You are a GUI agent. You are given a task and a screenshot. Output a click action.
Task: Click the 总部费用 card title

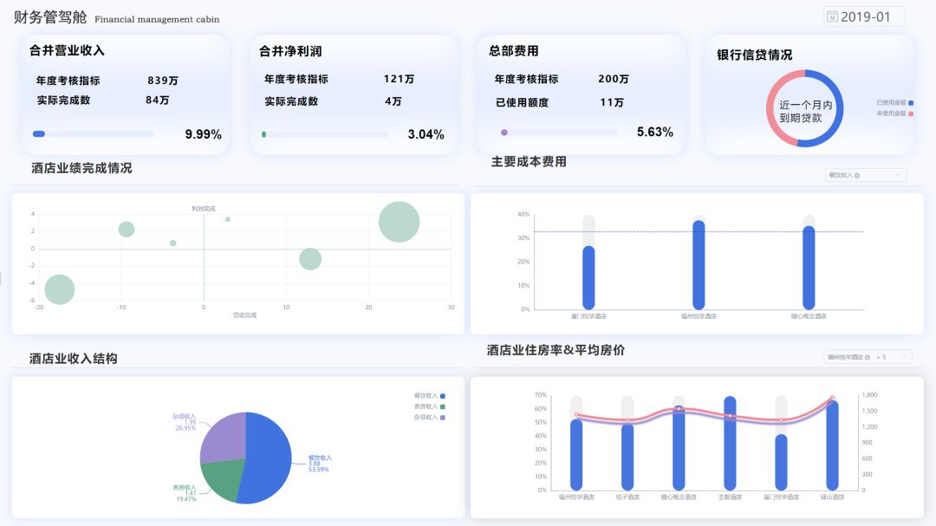coord(513,51)
